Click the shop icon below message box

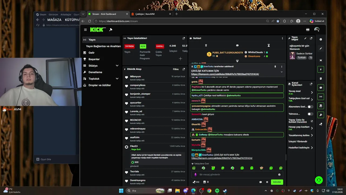[x=205, y=182]
